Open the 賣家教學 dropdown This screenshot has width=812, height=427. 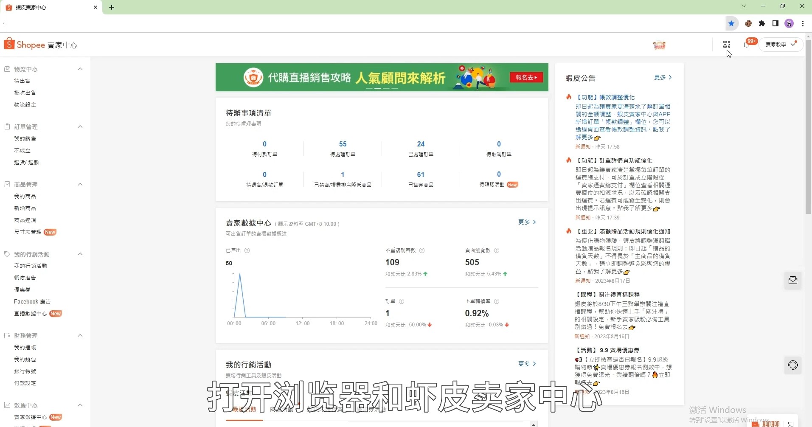pyautogui.click(x=781, y=44)
